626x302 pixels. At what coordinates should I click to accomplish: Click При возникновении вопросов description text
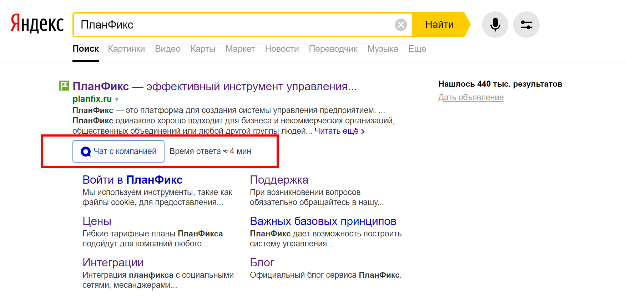point(317,197)
